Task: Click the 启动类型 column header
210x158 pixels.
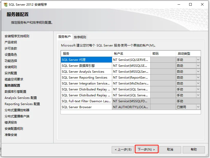Action: click(x=188, y=54)
